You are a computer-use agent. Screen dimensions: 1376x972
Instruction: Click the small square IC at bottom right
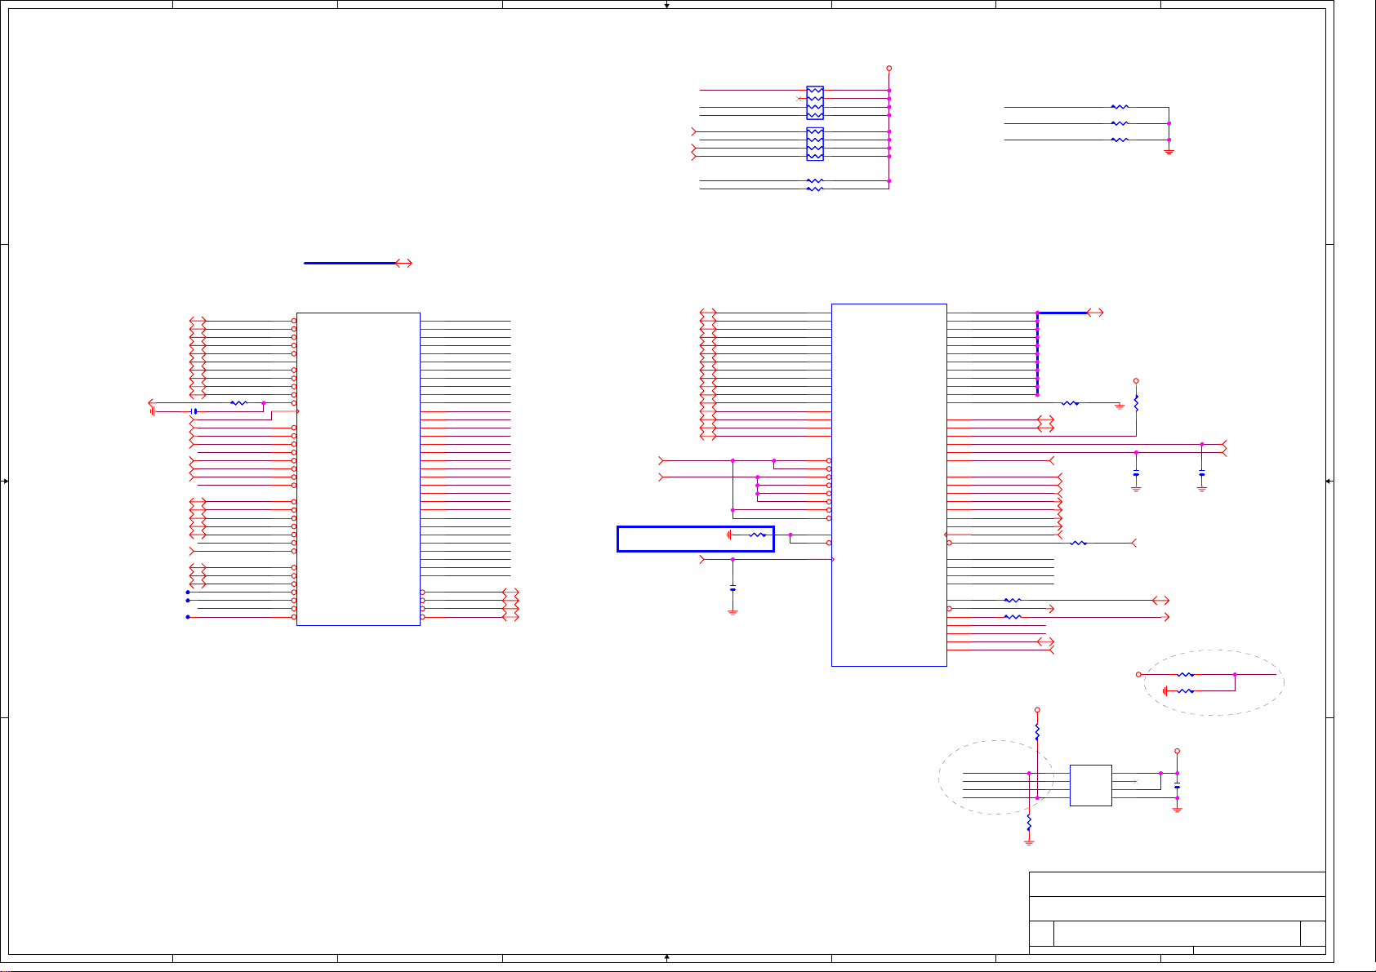[x=1090, y=785]
